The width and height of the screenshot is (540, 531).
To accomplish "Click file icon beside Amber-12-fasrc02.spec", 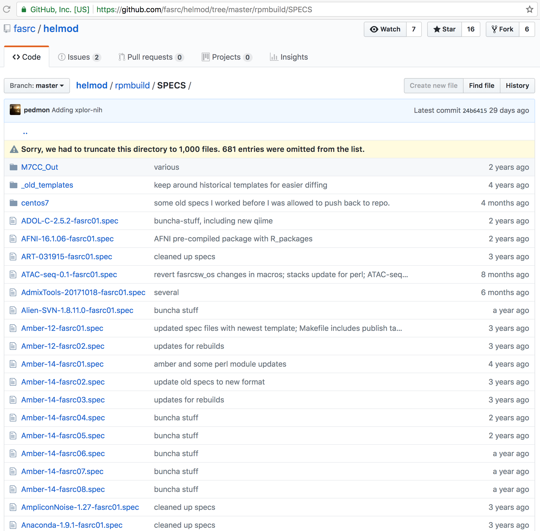I will click(x=13, y=346).
